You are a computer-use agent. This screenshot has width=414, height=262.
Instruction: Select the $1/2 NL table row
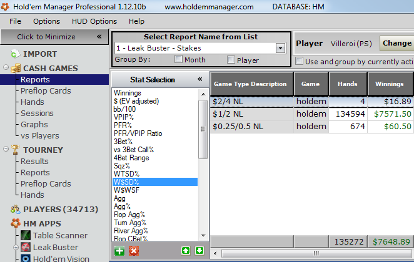coord(312,114)
